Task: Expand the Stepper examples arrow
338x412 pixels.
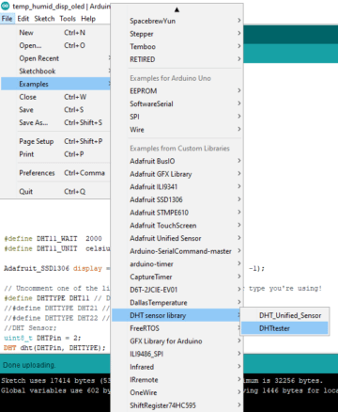Action: coord(239,33)
